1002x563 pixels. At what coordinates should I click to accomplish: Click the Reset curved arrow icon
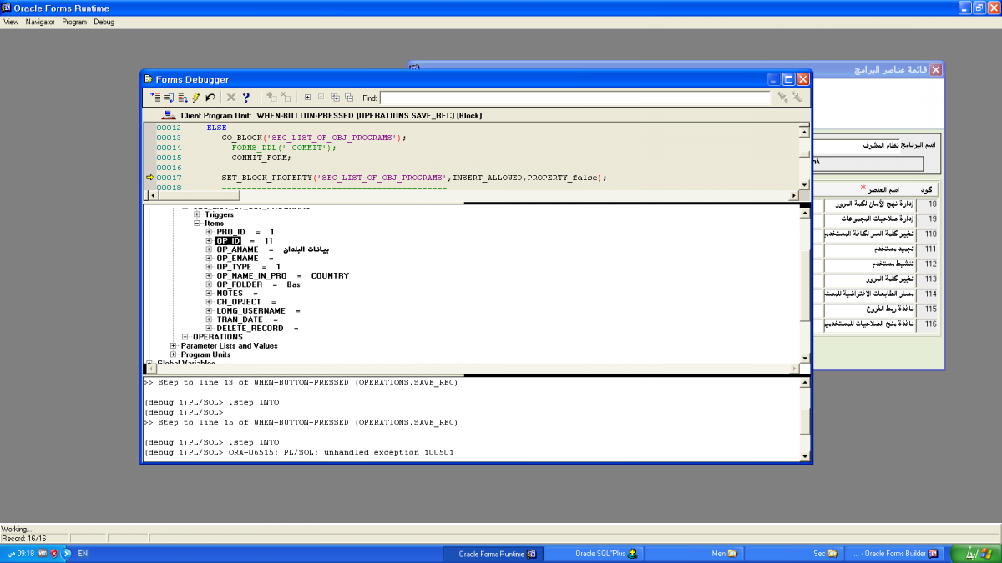click(210, 98)
